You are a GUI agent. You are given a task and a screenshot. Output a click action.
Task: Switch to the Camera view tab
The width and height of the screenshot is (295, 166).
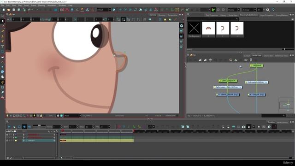[153, 15]
